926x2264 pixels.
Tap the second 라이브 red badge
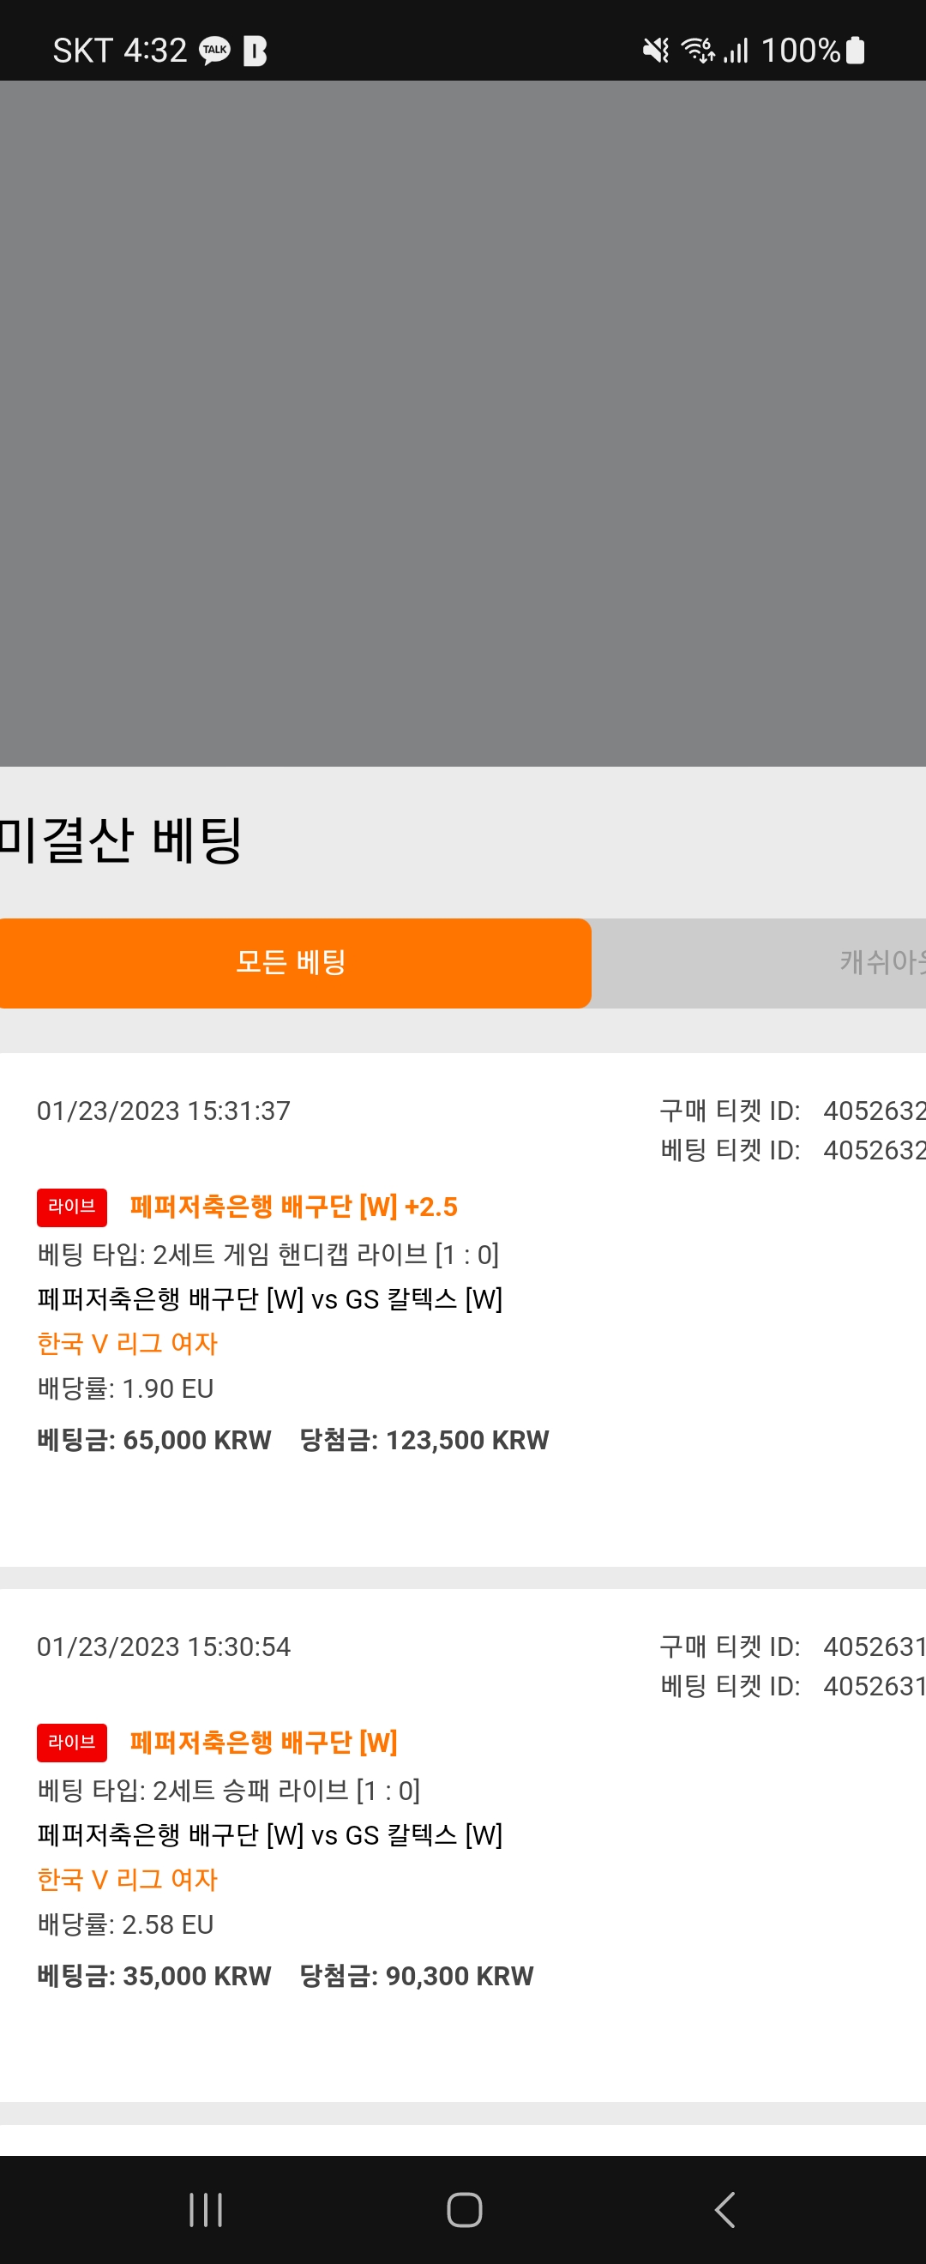point(72,1742)
